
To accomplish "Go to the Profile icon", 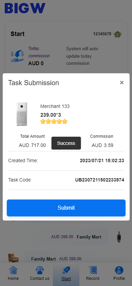I will pos(119,270).
